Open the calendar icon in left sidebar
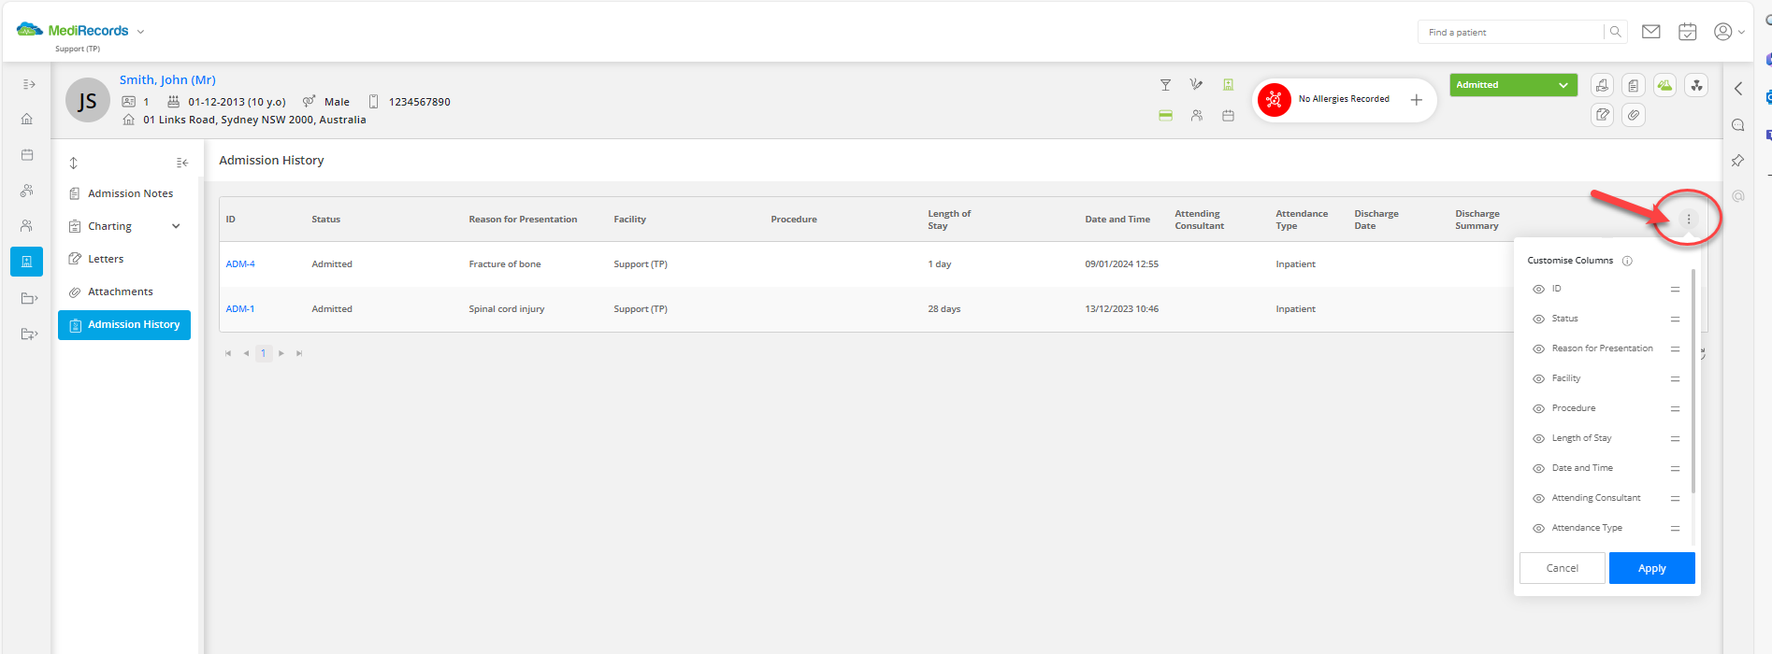Viewport: 1772px width, 654px height. click(27, 154)
